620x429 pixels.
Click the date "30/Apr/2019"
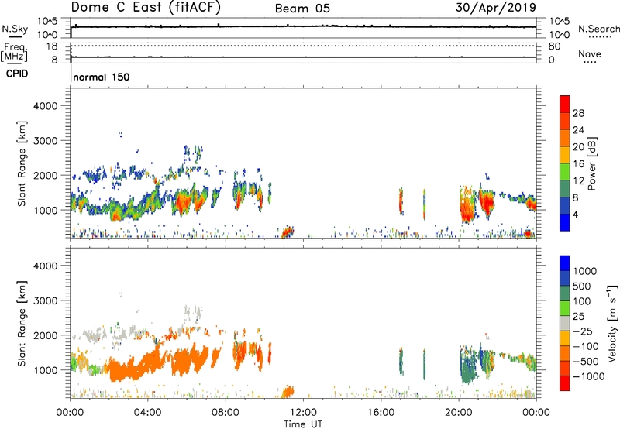(495, 7)
